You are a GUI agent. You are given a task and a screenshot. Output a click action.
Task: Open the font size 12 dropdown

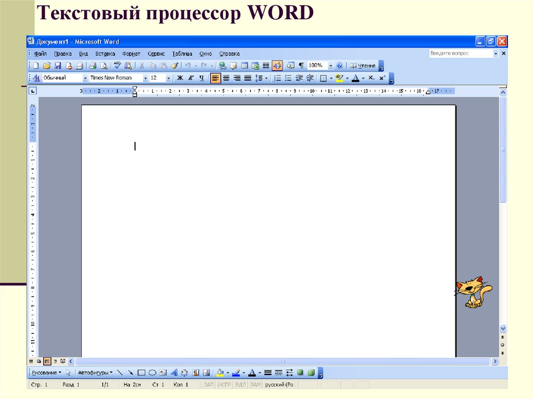click(168, 78)
